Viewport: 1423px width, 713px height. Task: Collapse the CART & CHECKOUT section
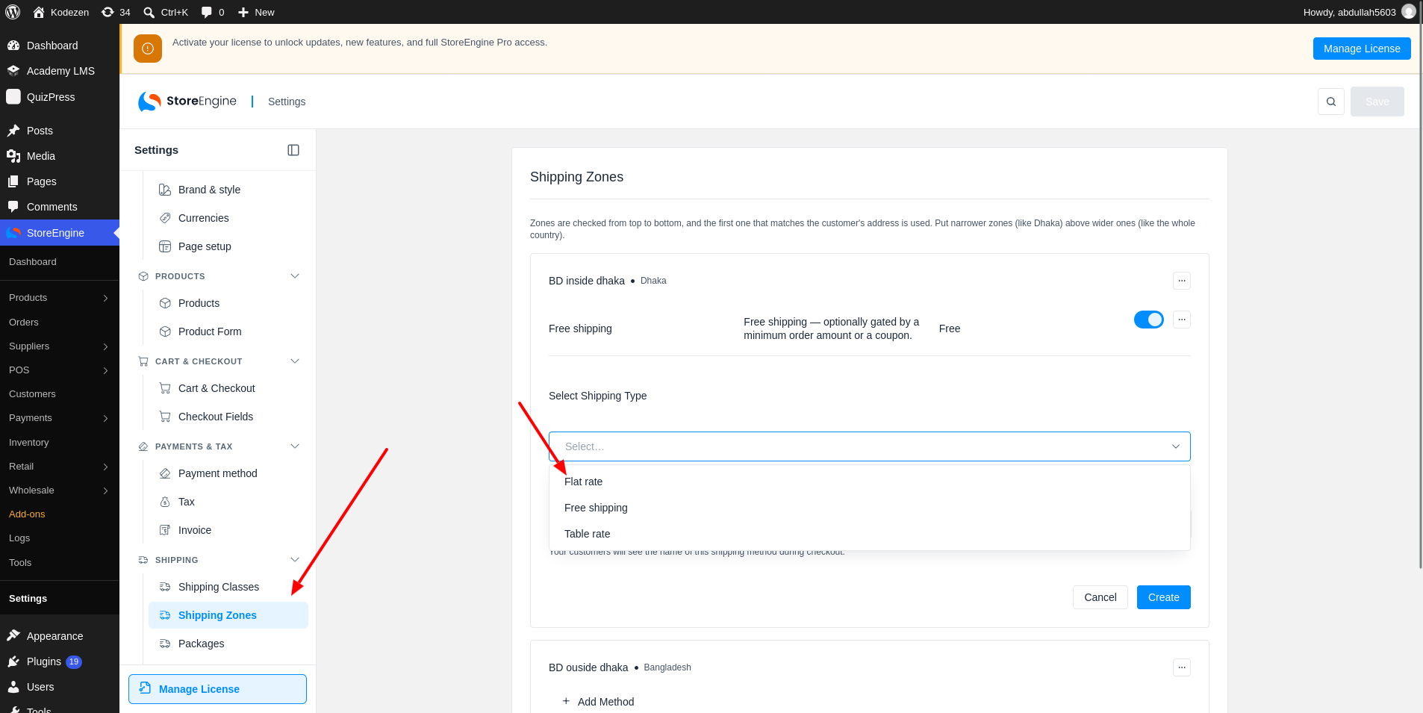click(295, 361)
